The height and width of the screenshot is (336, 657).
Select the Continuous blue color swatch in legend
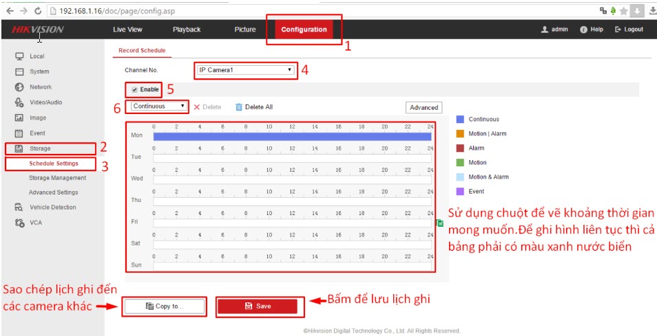pos(460,120)
